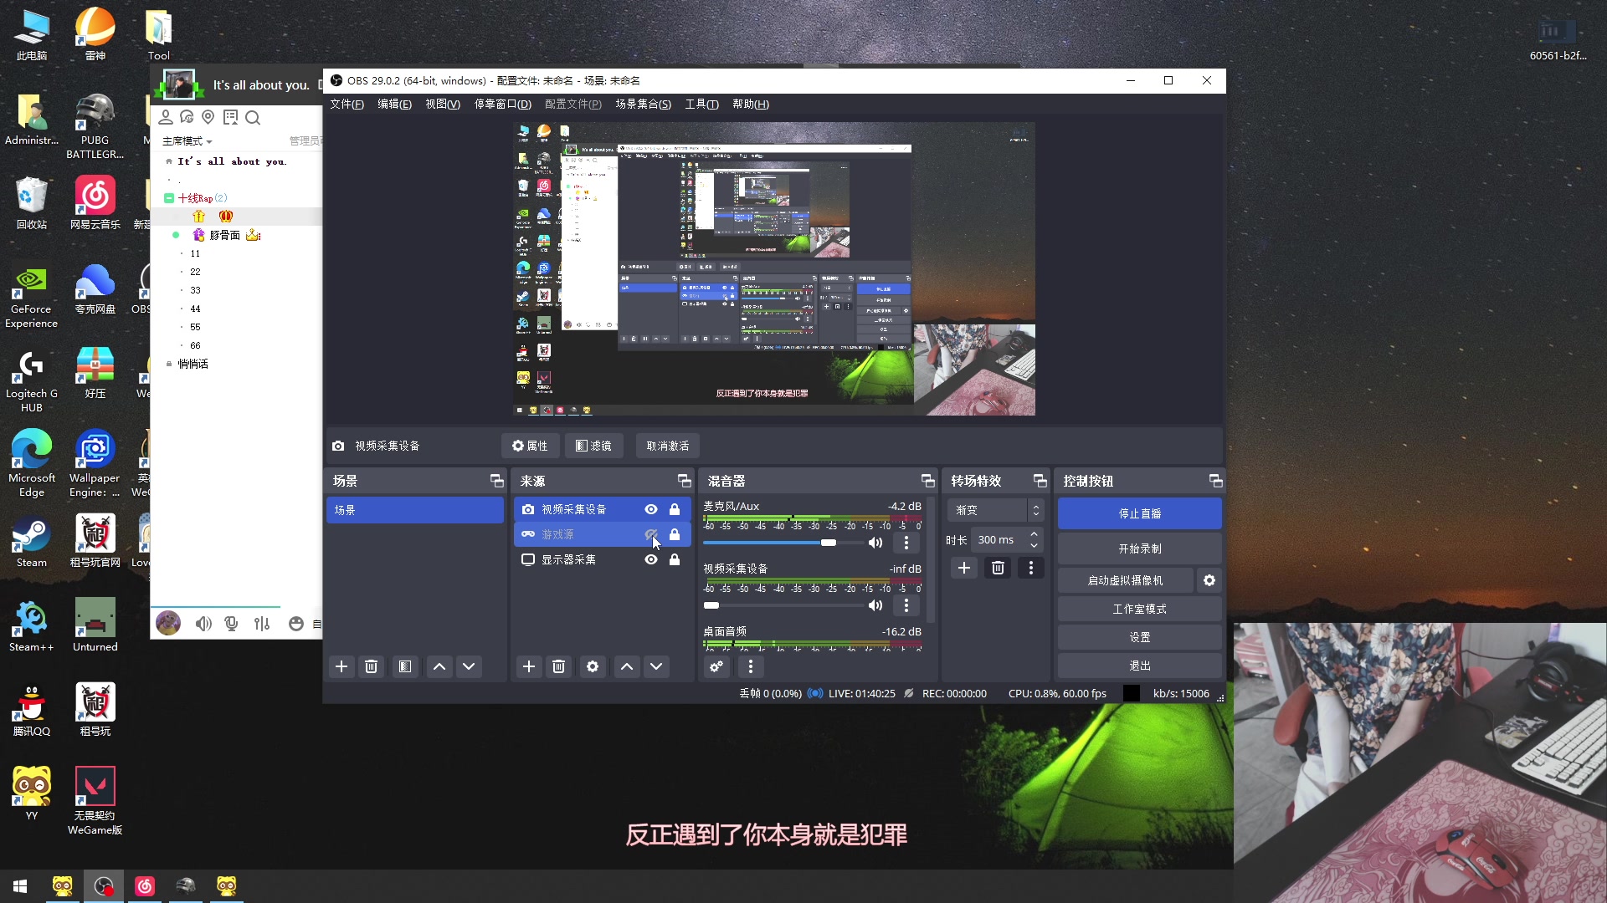
Task: Toggle visibility of 游戏源 source
Action: (x=650, y=533)
